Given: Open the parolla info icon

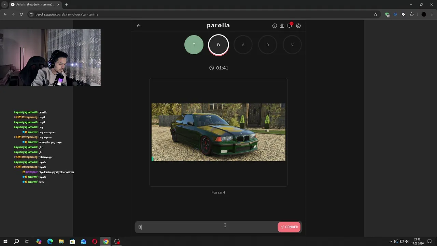Looking at the screenshot, I should tap(274, 26).
